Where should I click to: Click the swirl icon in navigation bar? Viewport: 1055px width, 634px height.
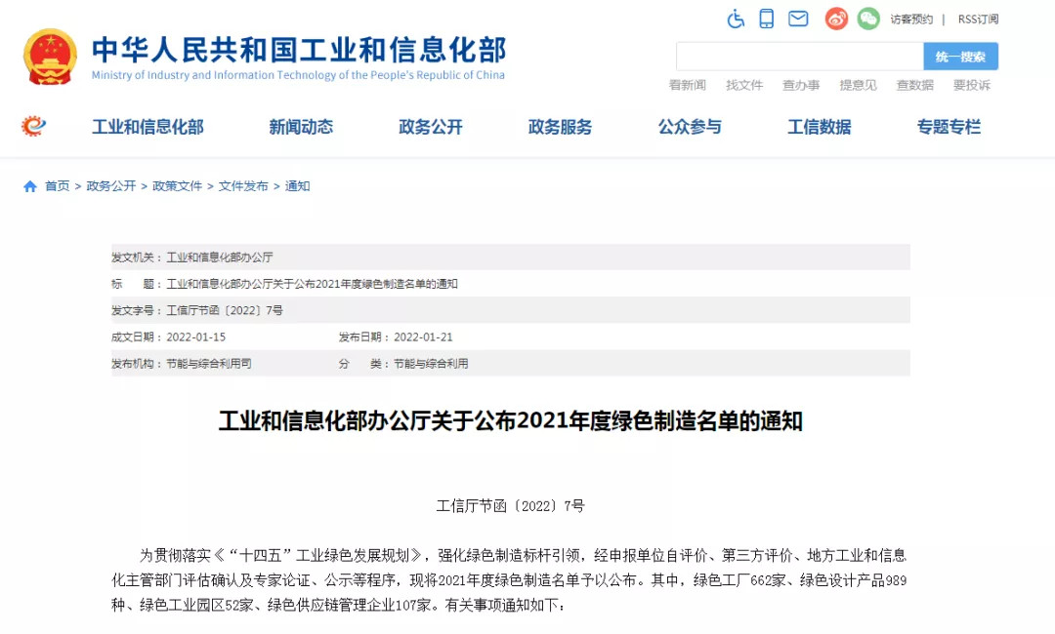34,126
